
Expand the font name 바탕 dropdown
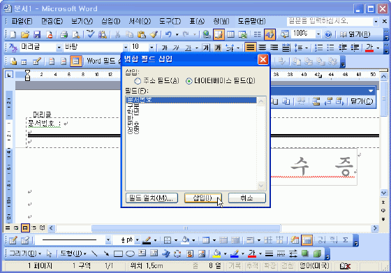[126, 47]
